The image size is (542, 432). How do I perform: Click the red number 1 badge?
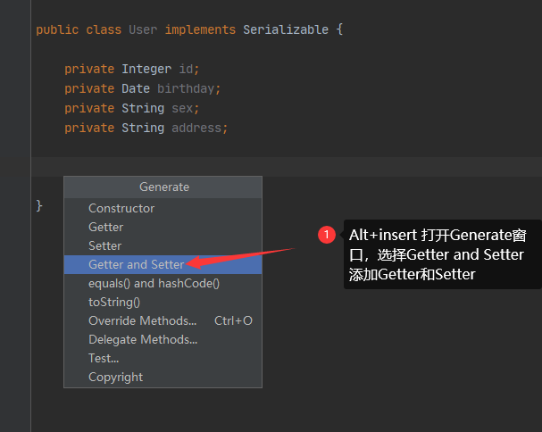click(x=327, y=235)
